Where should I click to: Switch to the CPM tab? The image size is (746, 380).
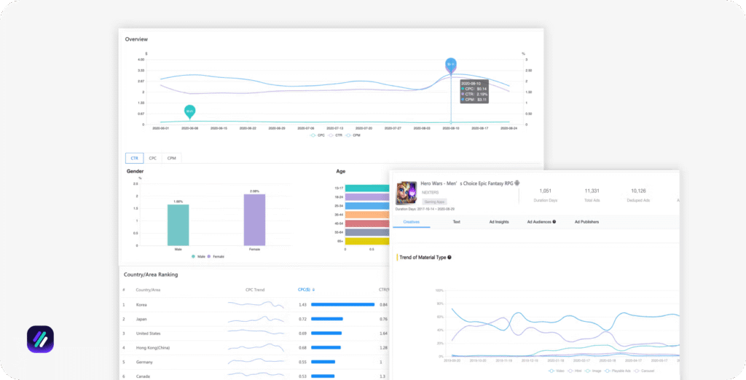(x=171, y=158)
